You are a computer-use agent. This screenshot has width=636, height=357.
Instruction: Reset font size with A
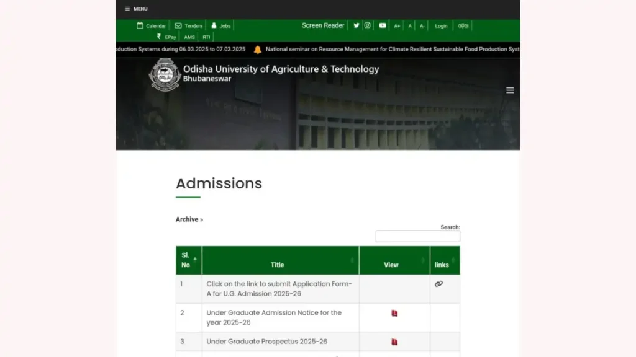410,25
